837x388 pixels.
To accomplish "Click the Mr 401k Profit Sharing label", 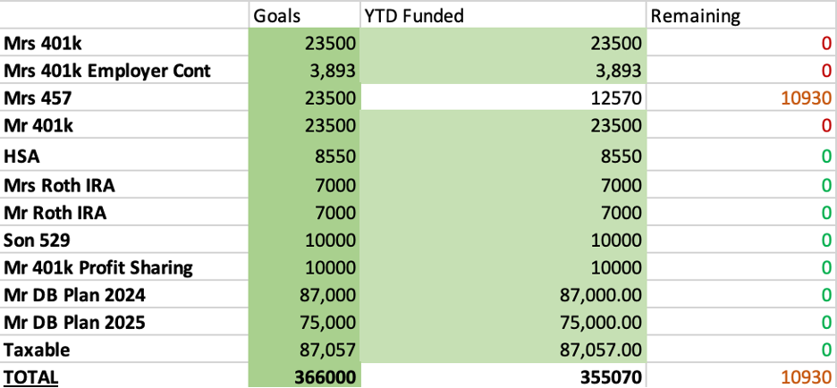I will coord(97,266).
